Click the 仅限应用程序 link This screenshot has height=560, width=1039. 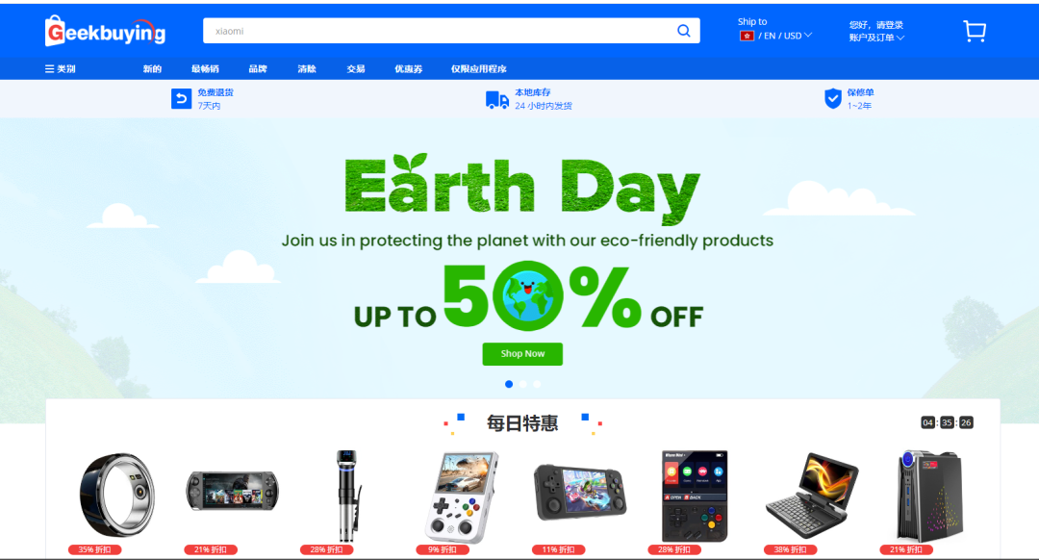(478, 69)
